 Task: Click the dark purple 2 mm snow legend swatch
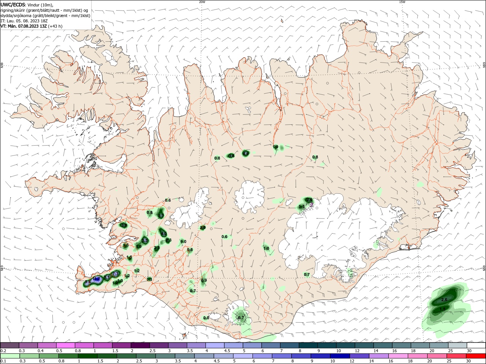[140, 345]
